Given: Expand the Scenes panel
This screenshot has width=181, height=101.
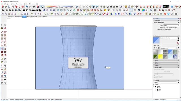Looking at the screenshot, I should tap(154, 65).
